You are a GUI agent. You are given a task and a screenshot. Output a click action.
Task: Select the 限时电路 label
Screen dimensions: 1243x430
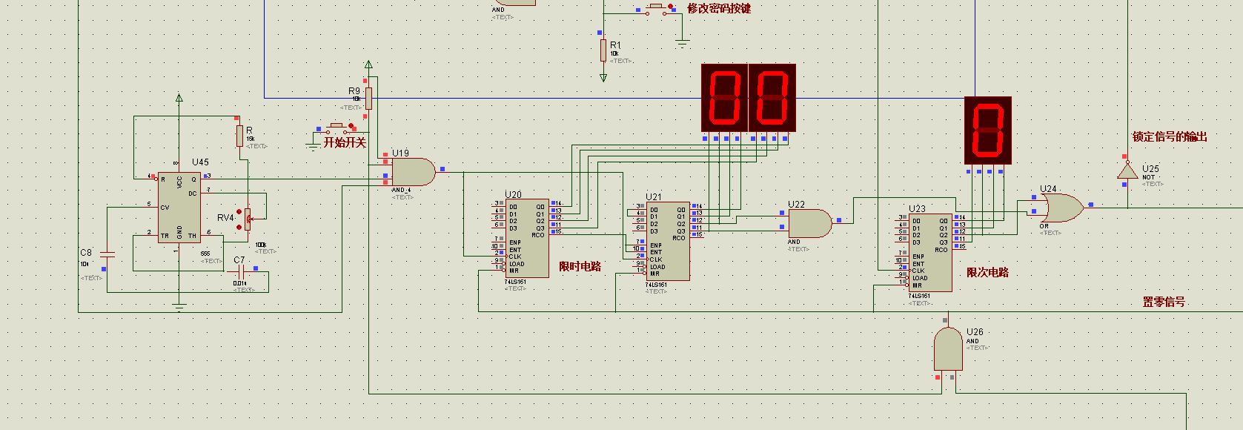580,267
